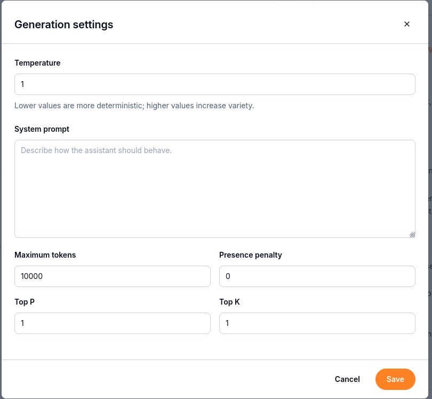The height and width of the screenshot is (399, 432).
Task: Grab the System prompt resize handle
Action: (x=412, y=235)
